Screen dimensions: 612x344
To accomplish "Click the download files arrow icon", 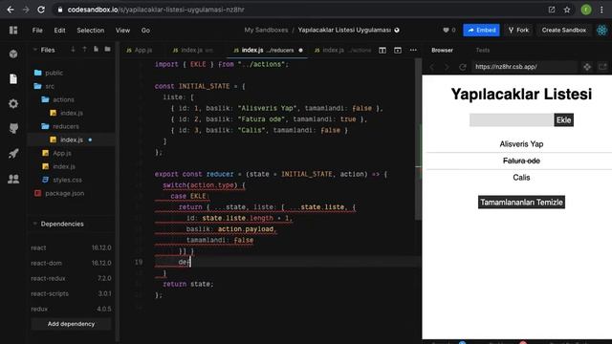I will point(73,49).
